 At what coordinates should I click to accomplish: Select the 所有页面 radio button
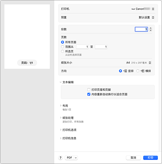coord(63,42)
